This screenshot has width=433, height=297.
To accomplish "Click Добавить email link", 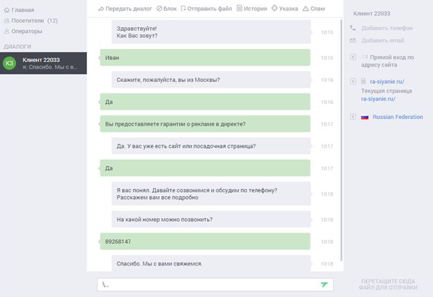I will point(383,40).
